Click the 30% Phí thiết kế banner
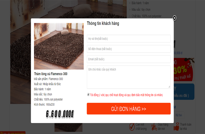 [184, 69]
